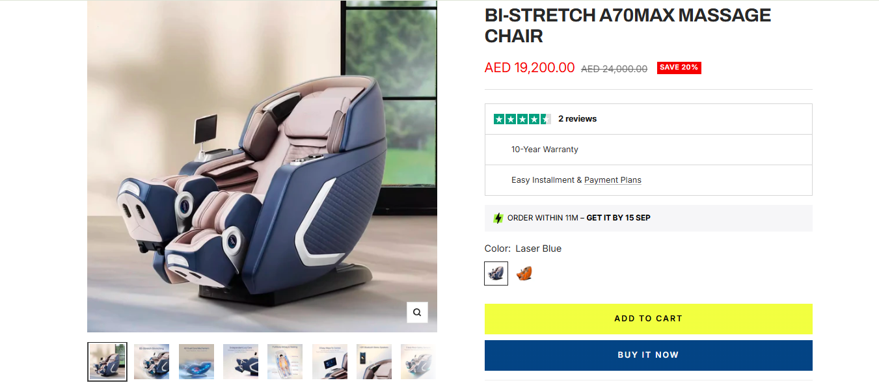Image resolution: width=879 pixels, height=387 pixels.
Task: Add the massage chair to cart
Action: (x=649, y=319)
